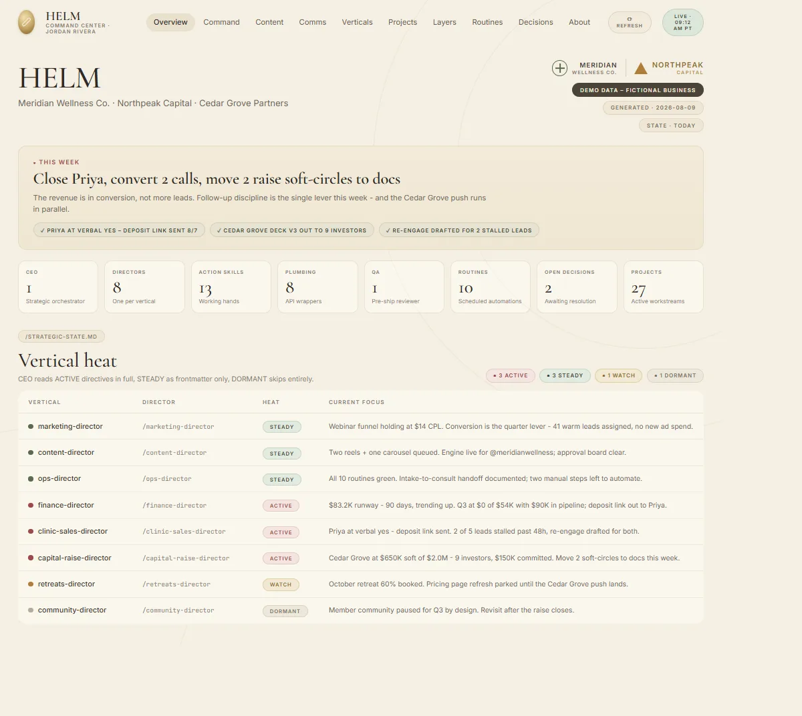Click the /community-director path
Screen dimensions: 802x716
(178, 610)
